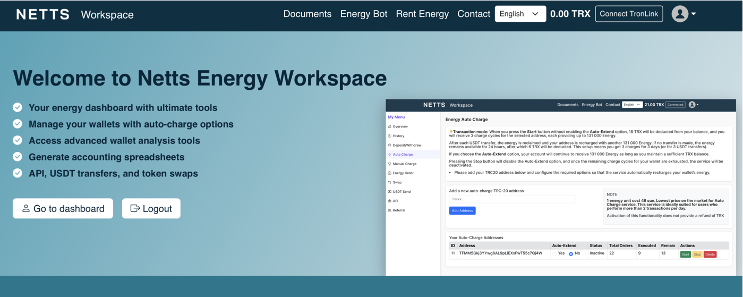Click the checkmark beside 'Your energy dashboard with ultimate tools'

tap(18, 107)
